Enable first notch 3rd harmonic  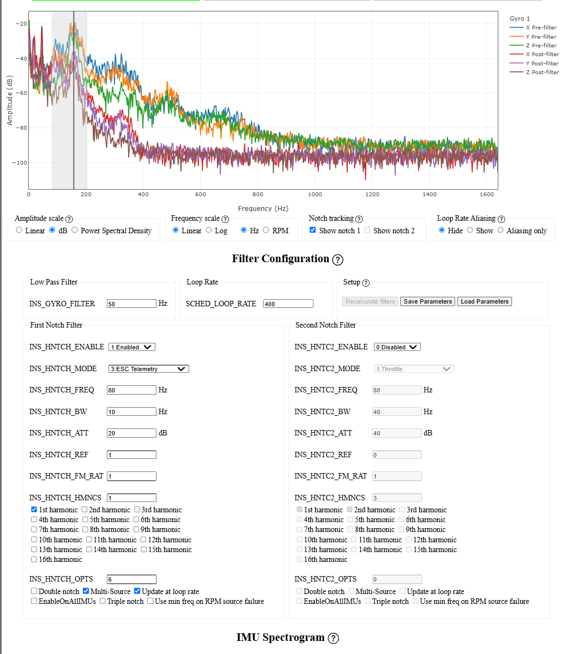pos(137,510)
